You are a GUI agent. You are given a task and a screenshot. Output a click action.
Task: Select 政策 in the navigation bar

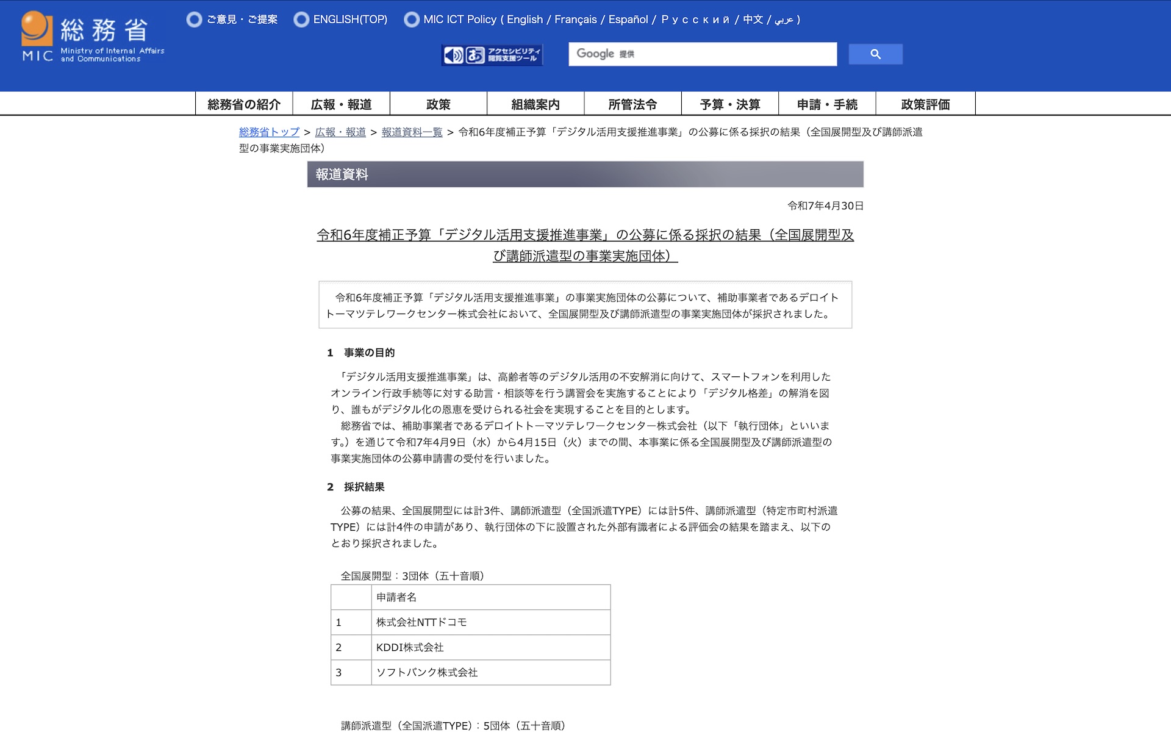pyautogui.click(x=438, y=104)
